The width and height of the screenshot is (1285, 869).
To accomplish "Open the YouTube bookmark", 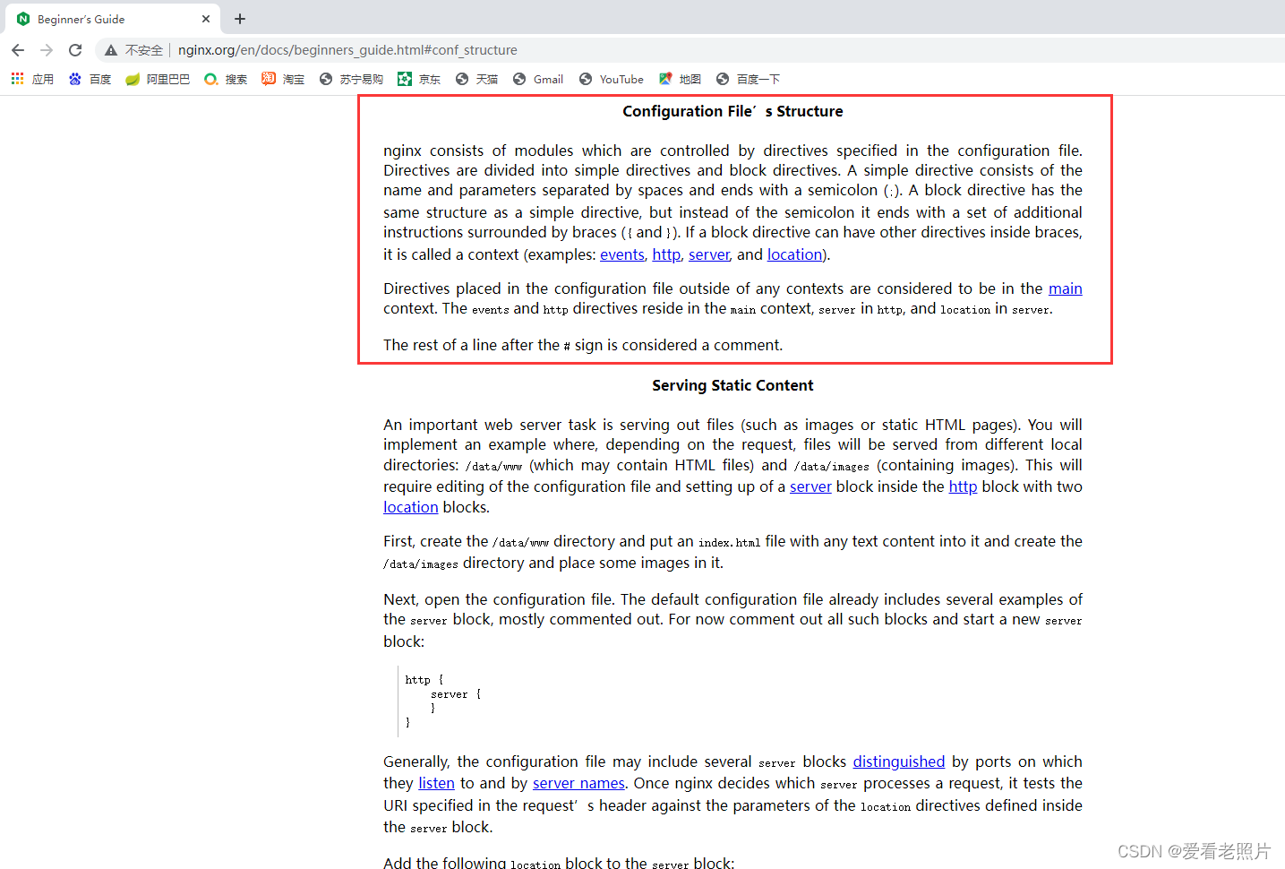I will [x=612, y=79].
